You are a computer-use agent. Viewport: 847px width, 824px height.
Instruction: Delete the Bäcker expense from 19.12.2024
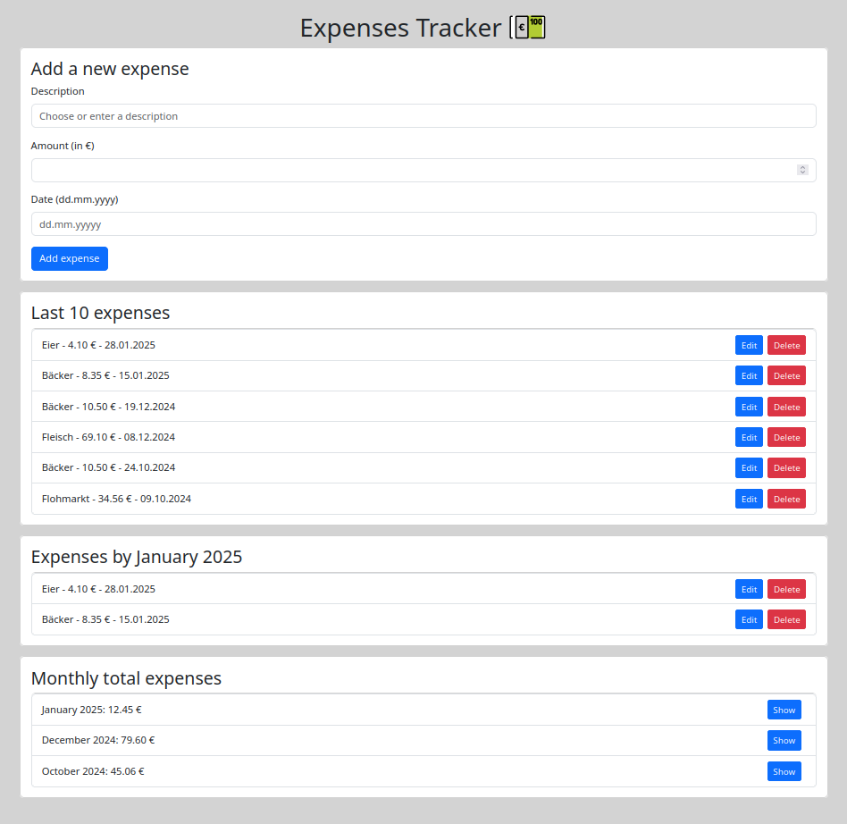pos(786,407)
